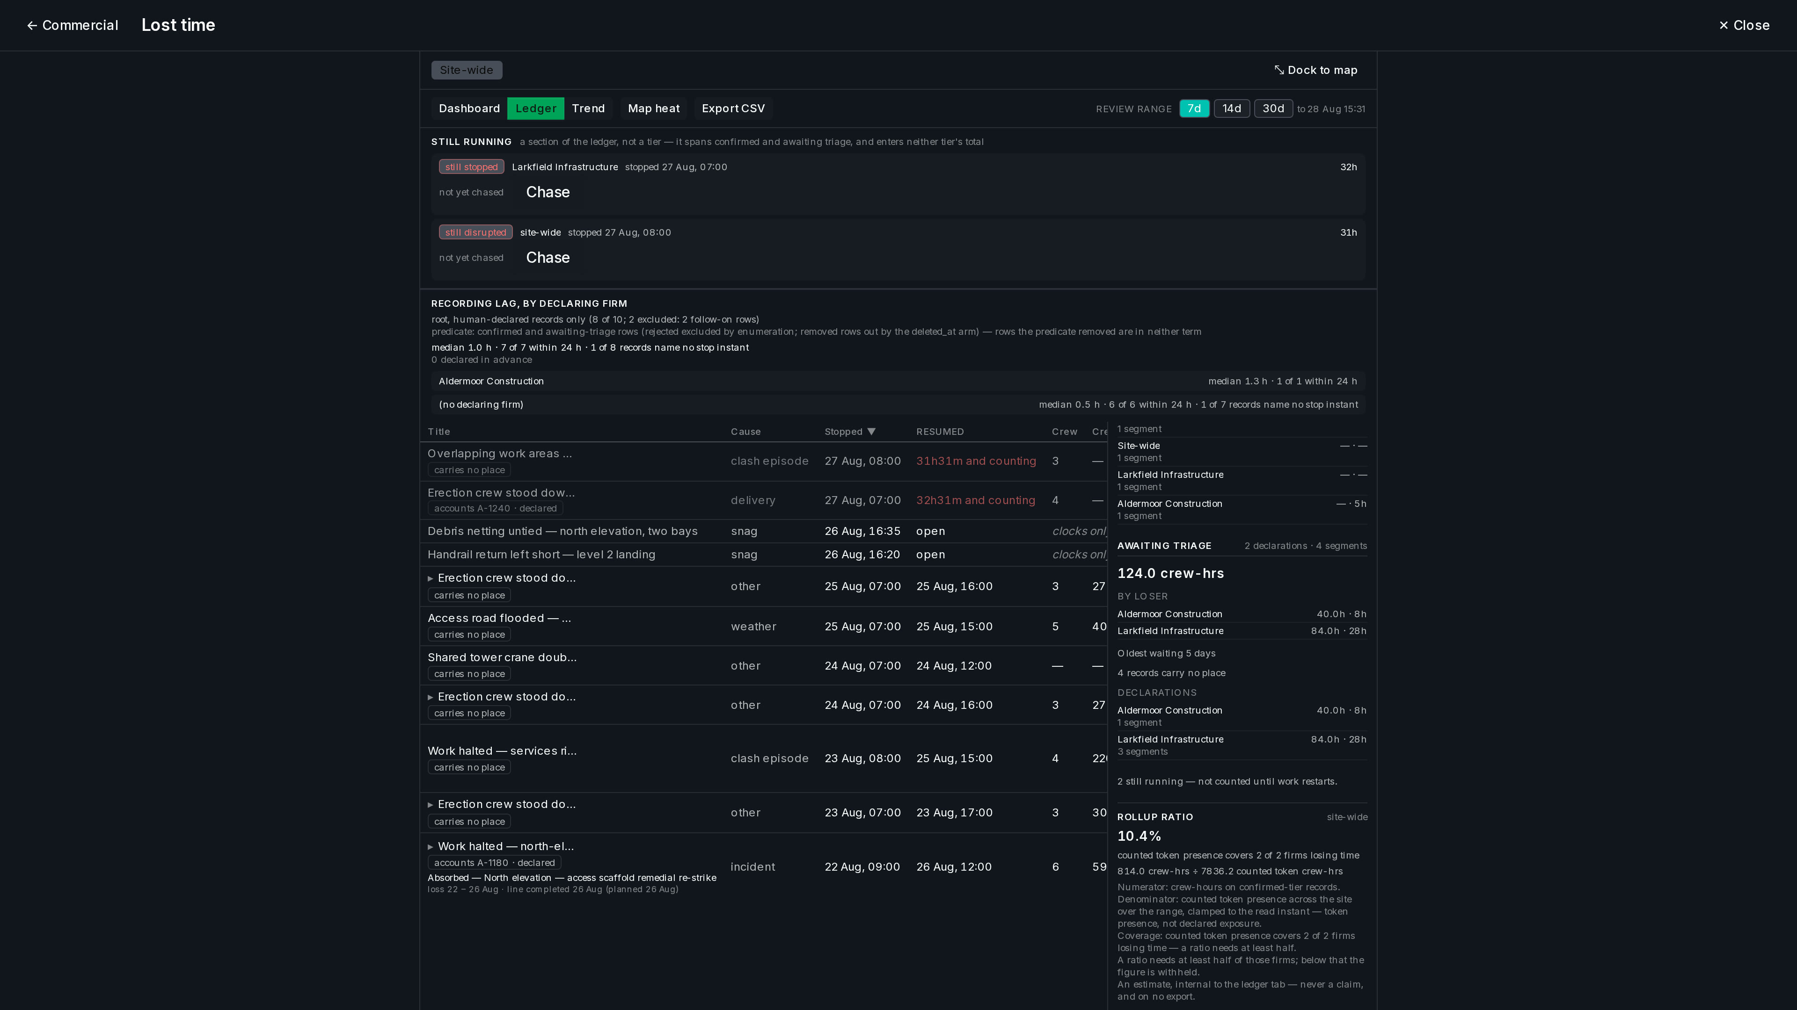Expand the Erection crew row stopped 23 Aug
This screenshot has width=1797, height=1010.
click(431, 804)
